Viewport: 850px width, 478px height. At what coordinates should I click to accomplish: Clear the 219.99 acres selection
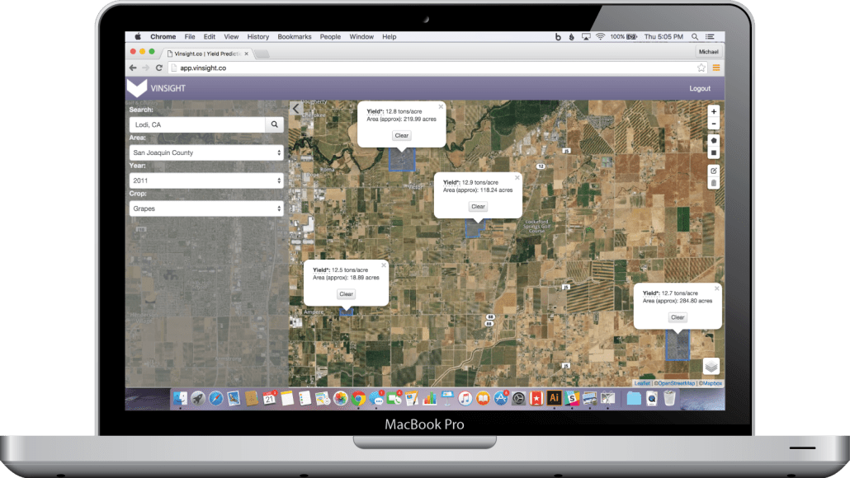point(402,135)
